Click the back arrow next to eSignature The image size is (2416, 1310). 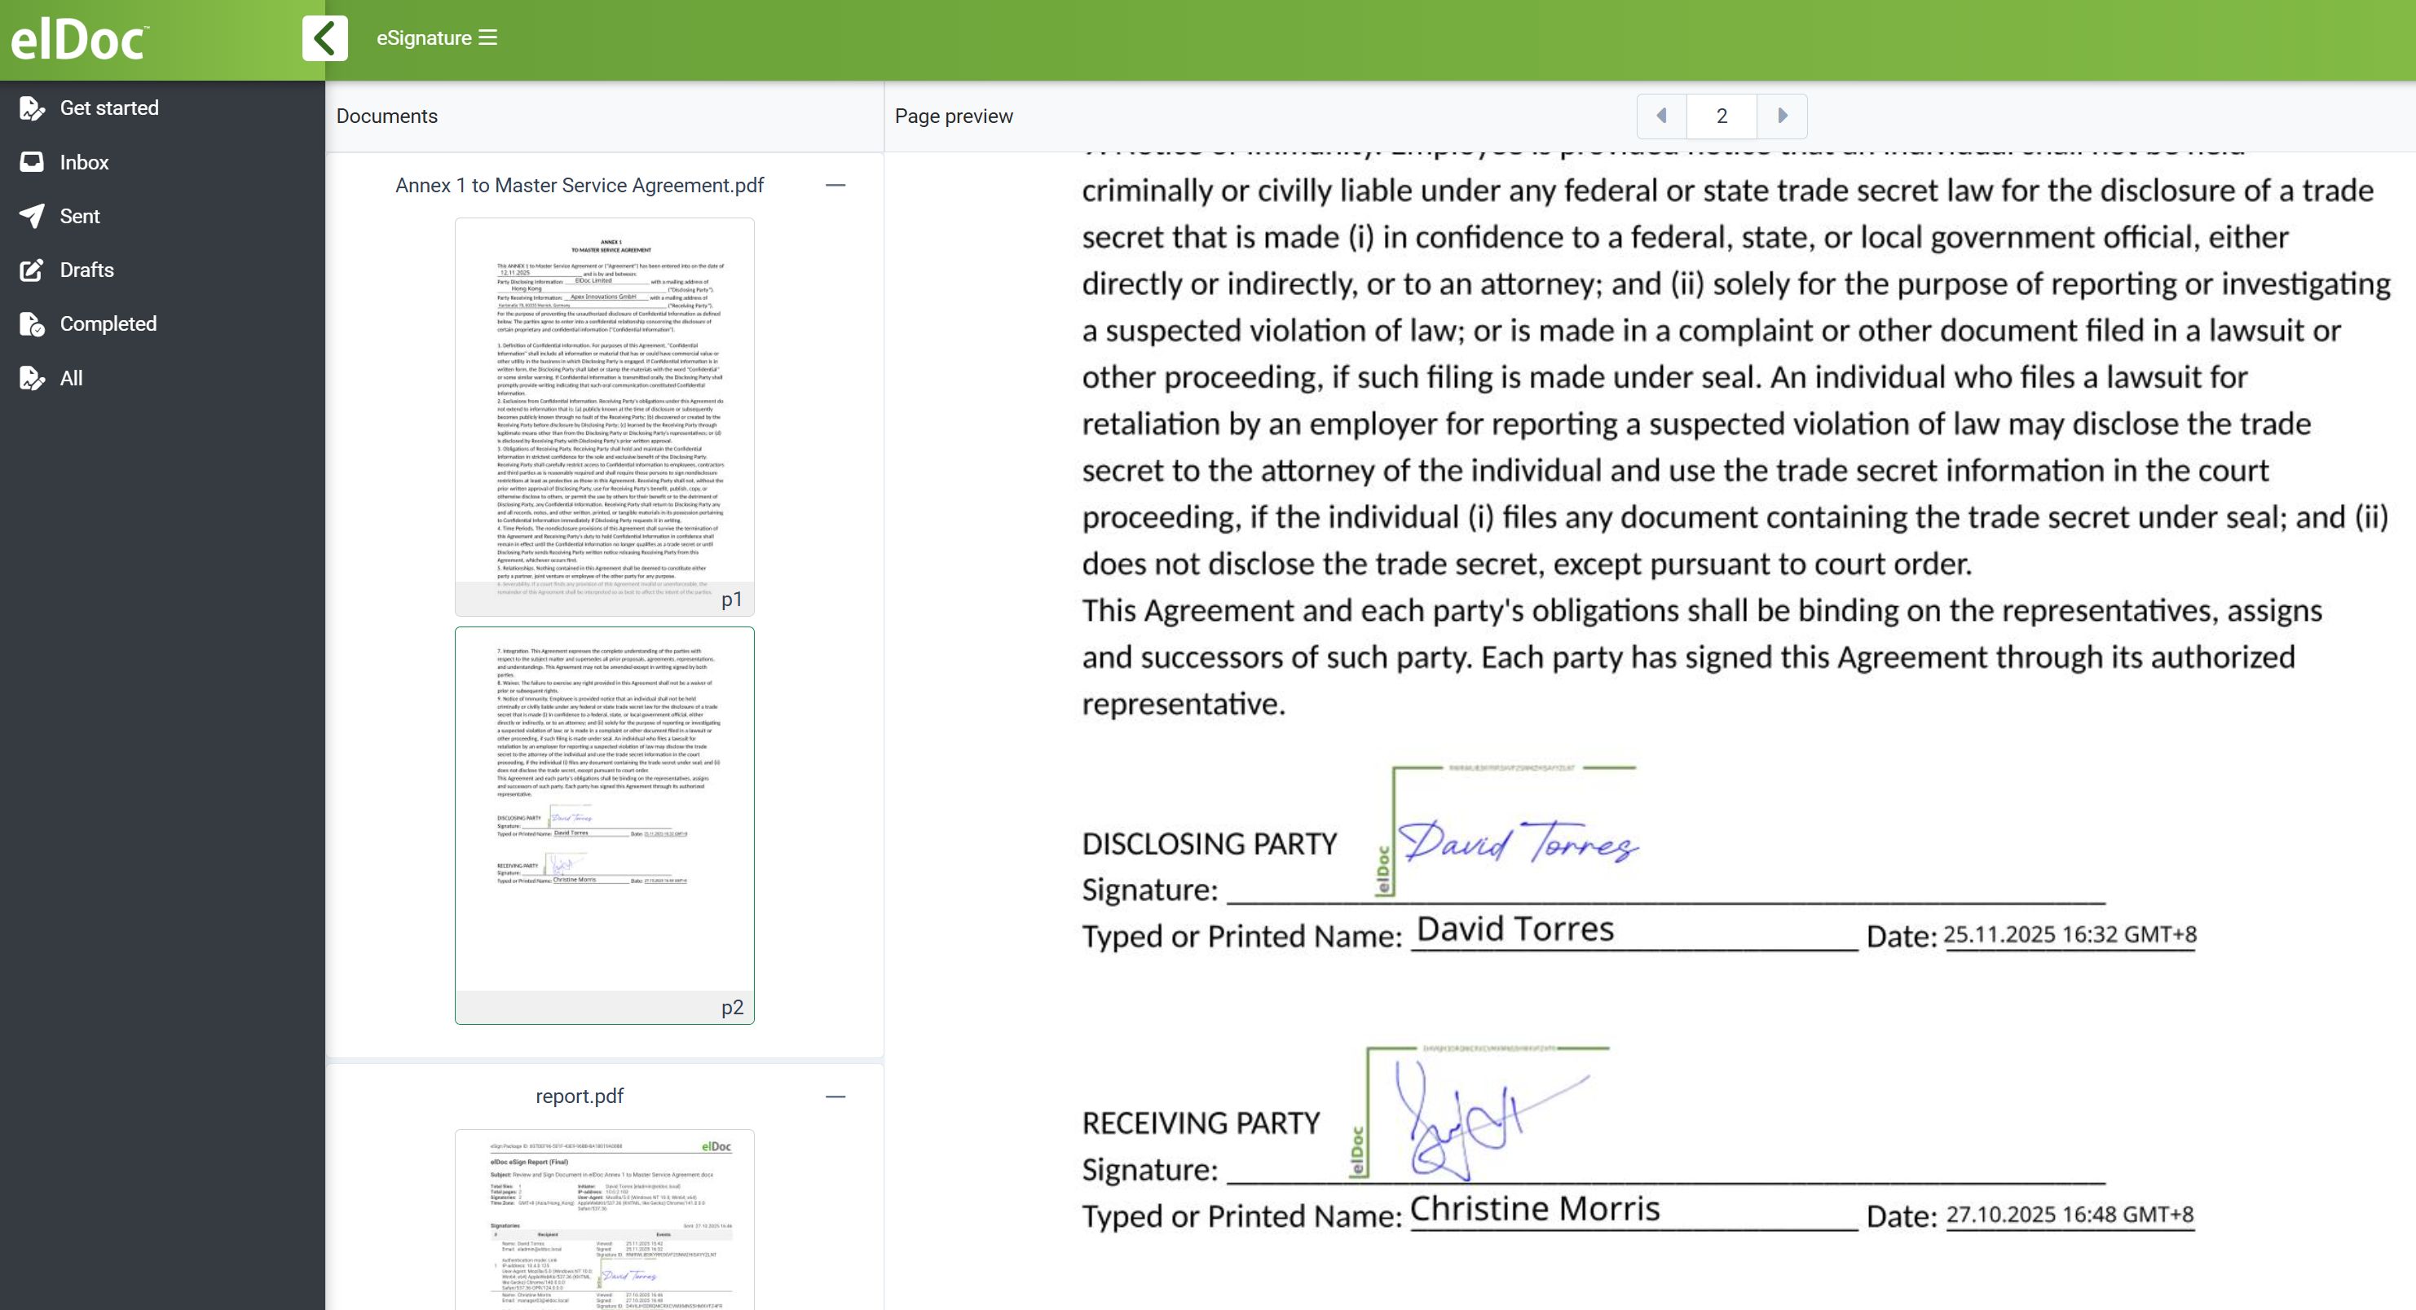click(x=324, y=37)
